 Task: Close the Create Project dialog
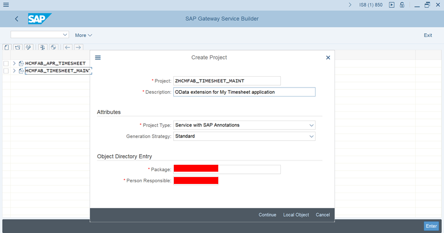tap(328, 58)
